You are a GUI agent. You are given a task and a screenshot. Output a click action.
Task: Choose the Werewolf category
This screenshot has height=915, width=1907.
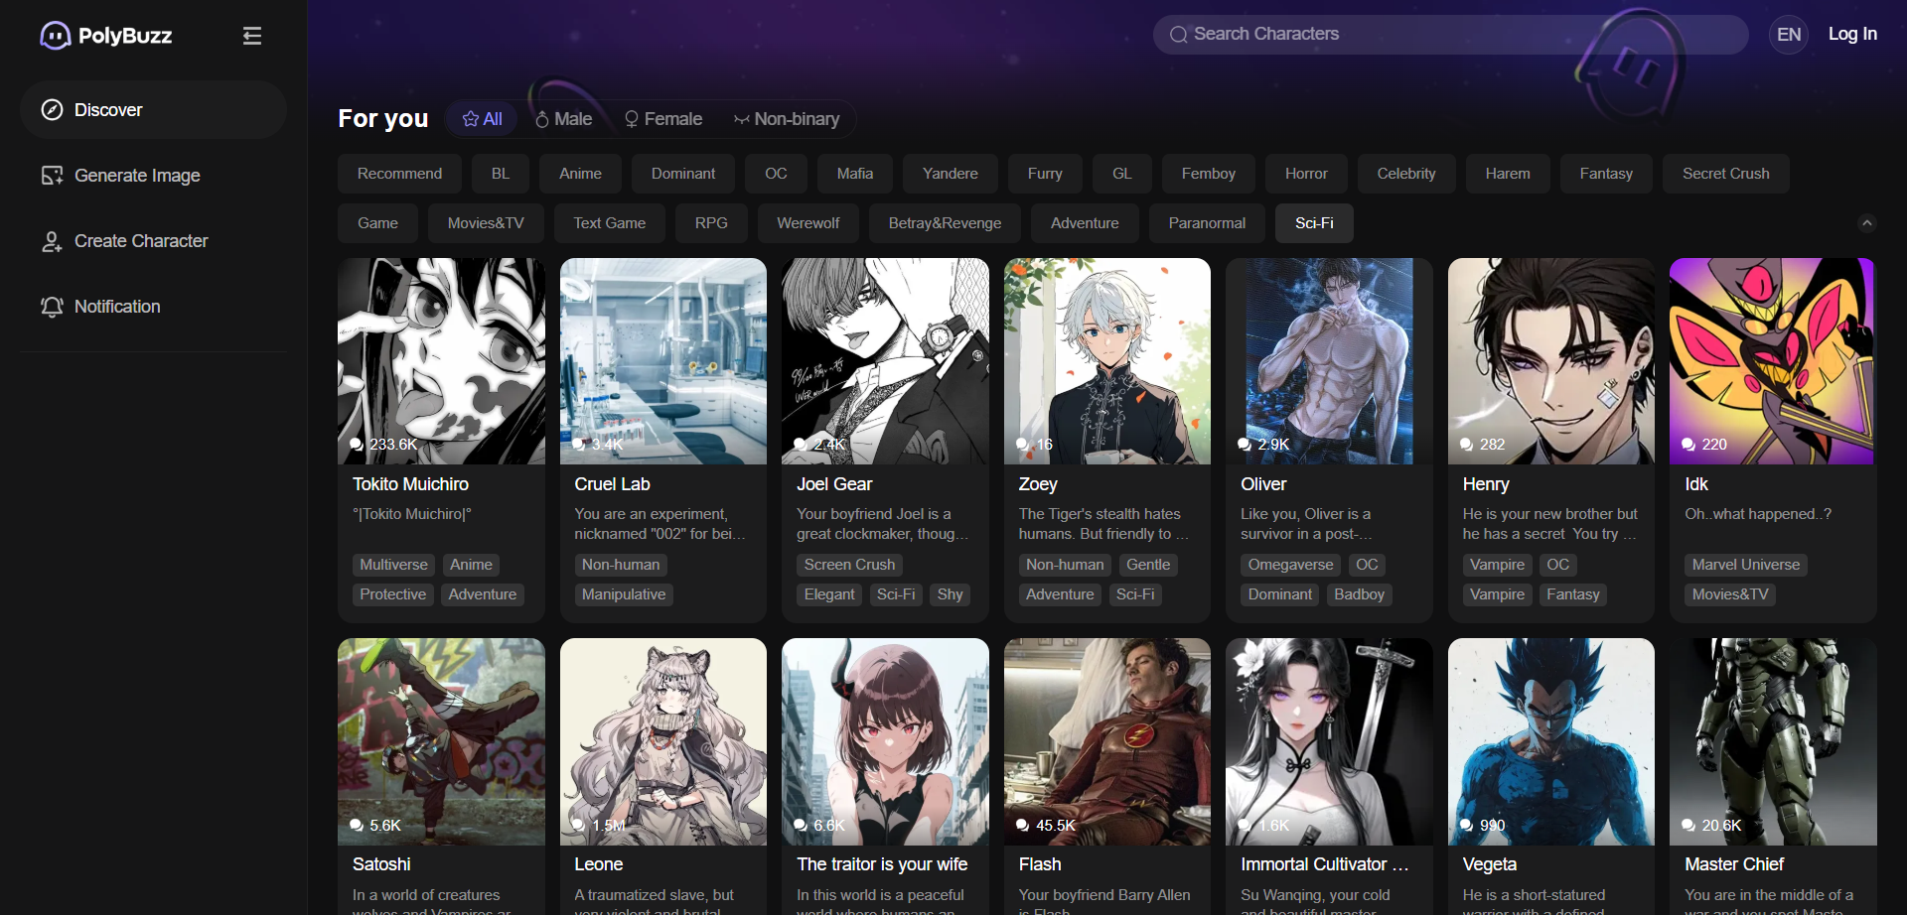807,223
